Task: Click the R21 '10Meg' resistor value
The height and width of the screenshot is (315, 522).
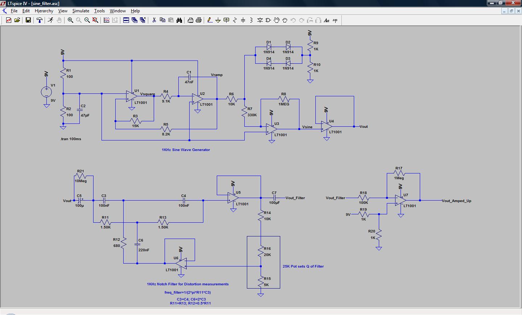Action: (x=80, y=181)
